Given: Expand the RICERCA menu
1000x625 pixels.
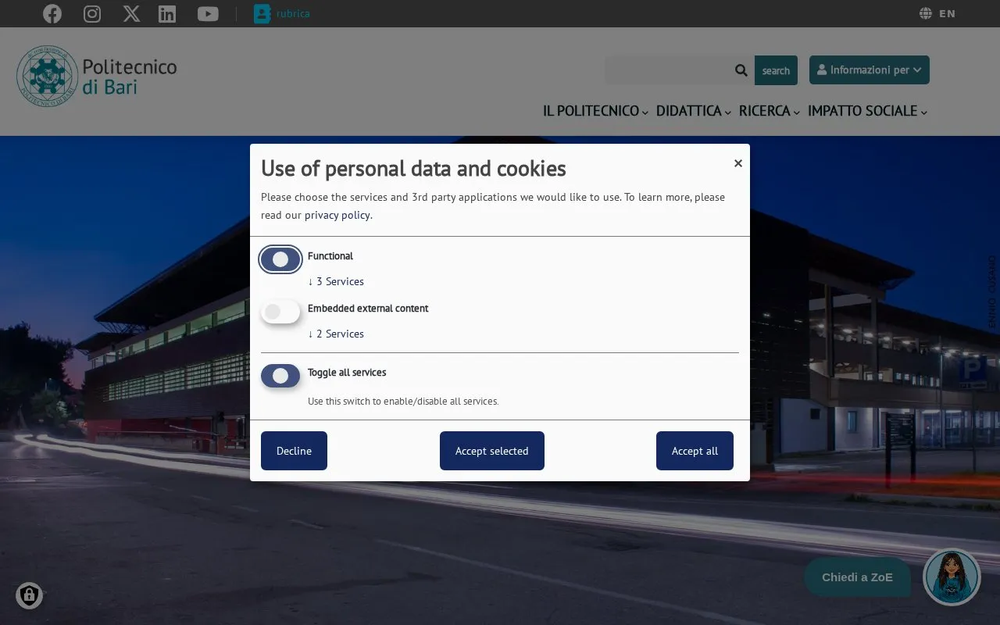Looking at the screenshot, I should click(770, 111).
